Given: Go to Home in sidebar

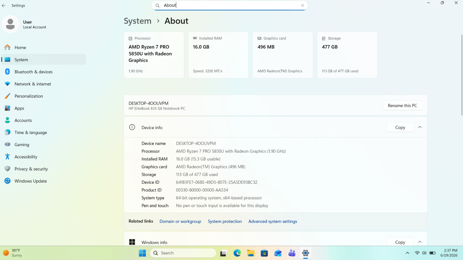Looking at the screenshot, I should point(44,48).
